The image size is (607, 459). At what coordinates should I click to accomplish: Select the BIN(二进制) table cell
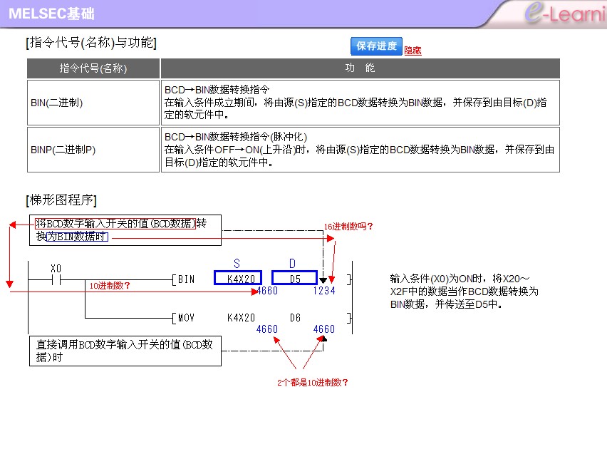93,103
